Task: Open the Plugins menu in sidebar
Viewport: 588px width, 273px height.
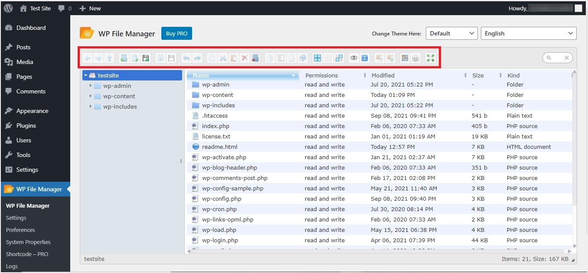Action: 26,125
